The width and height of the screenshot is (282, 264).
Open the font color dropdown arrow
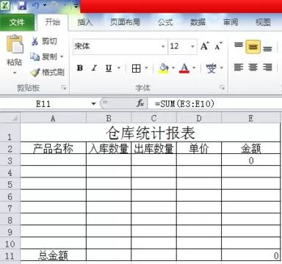pyautogui.click(x=194, y=68)
